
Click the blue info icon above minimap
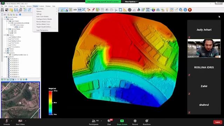pyautogui.click(x=26, y=79)
